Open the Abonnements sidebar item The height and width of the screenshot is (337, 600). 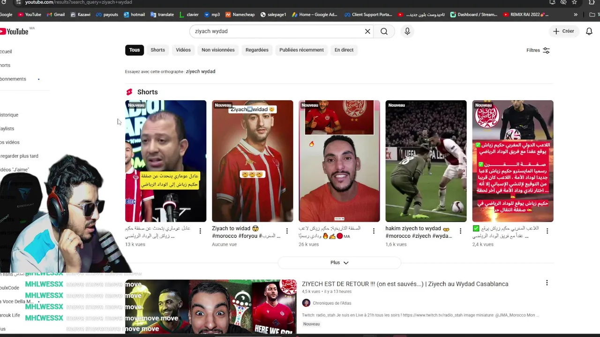coord(13,79)
